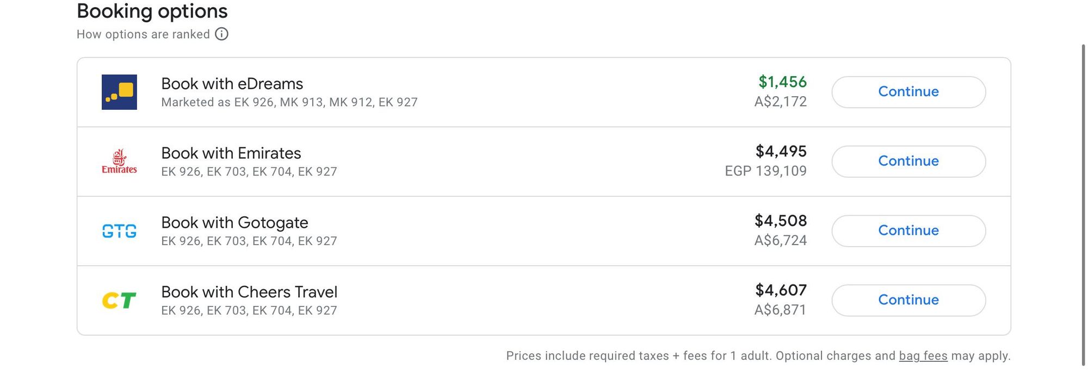The width and height of the screenshot is (1088, 376).
Task: Continue booking with Cheers Travel
Action: click(908, 300)
